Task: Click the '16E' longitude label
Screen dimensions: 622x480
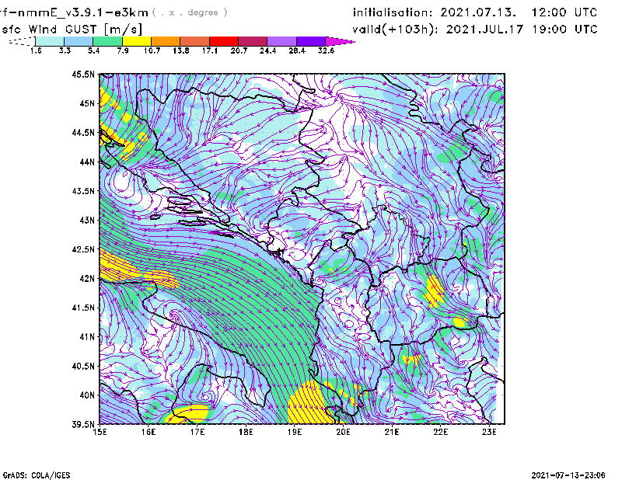Action: pyautogui.click(x=149, y=432)
